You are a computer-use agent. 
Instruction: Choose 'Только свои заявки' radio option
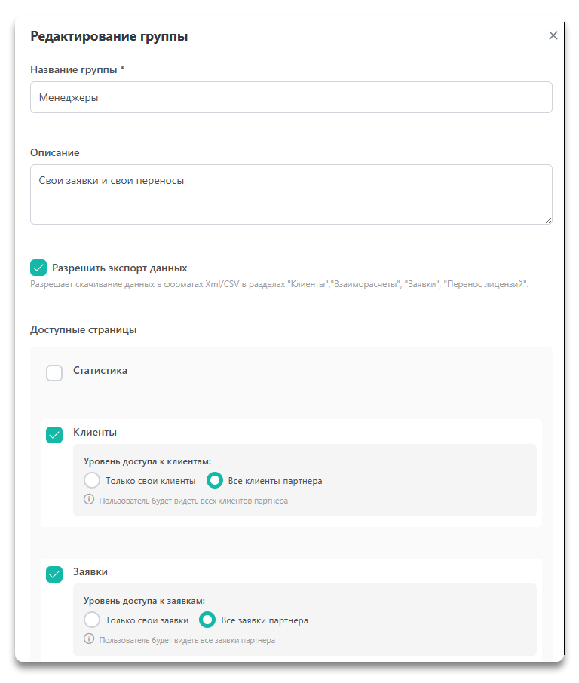point(92,620)
